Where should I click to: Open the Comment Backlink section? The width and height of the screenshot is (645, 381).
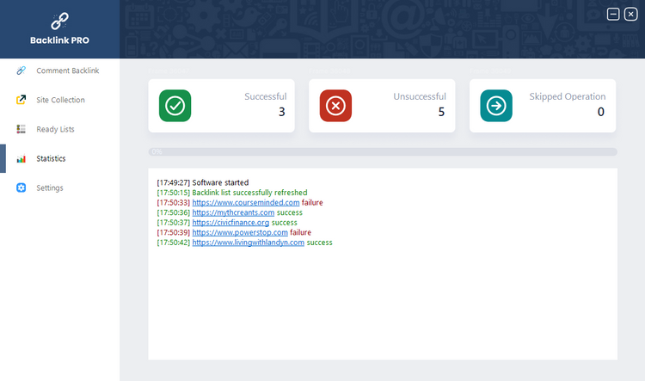(x=67, y=71)
